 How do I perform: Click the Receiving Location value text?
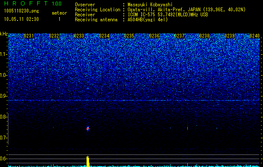[186, 10]
